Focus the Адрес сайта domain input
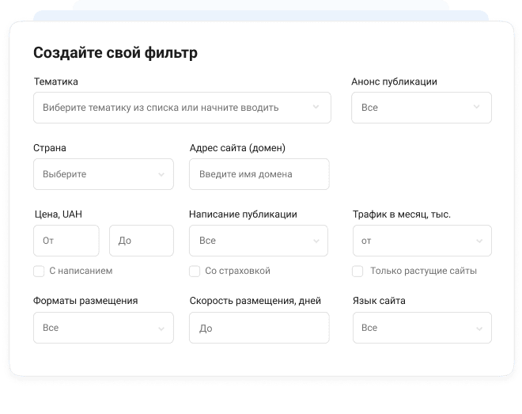 (259, 174)
